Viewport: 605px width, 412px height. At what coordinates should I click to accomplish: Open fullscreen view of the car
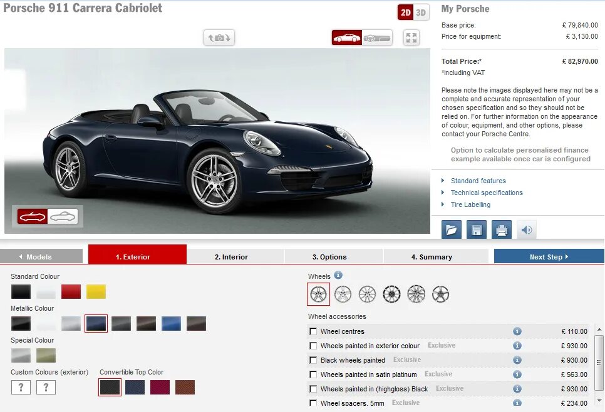point(411,38)
